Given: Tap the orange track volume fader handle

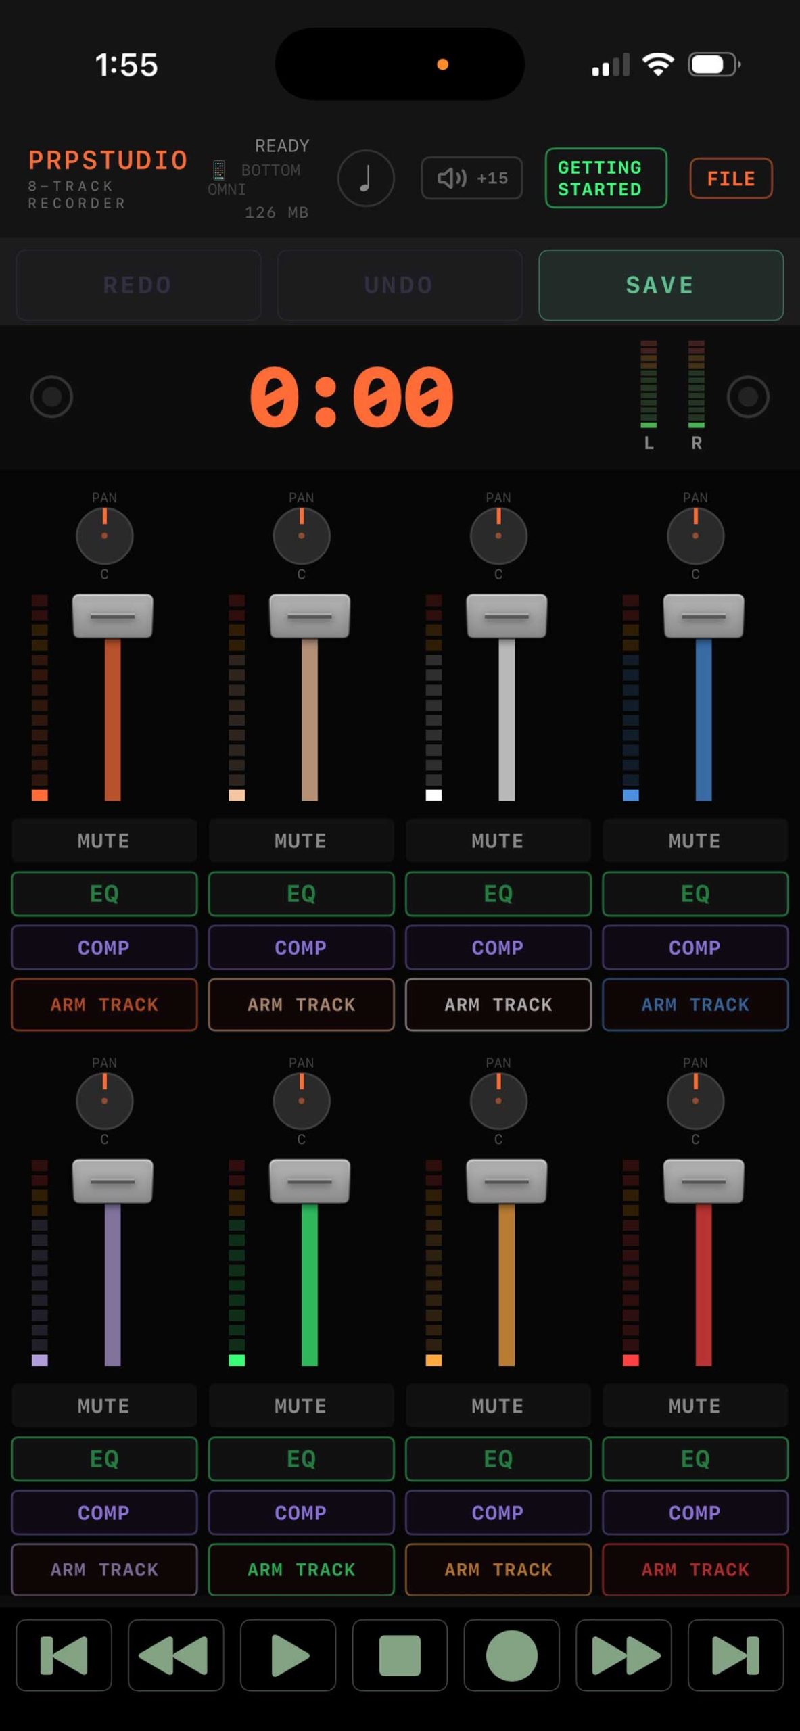Looking at the screenshot, I should click(x=112, y=616).
